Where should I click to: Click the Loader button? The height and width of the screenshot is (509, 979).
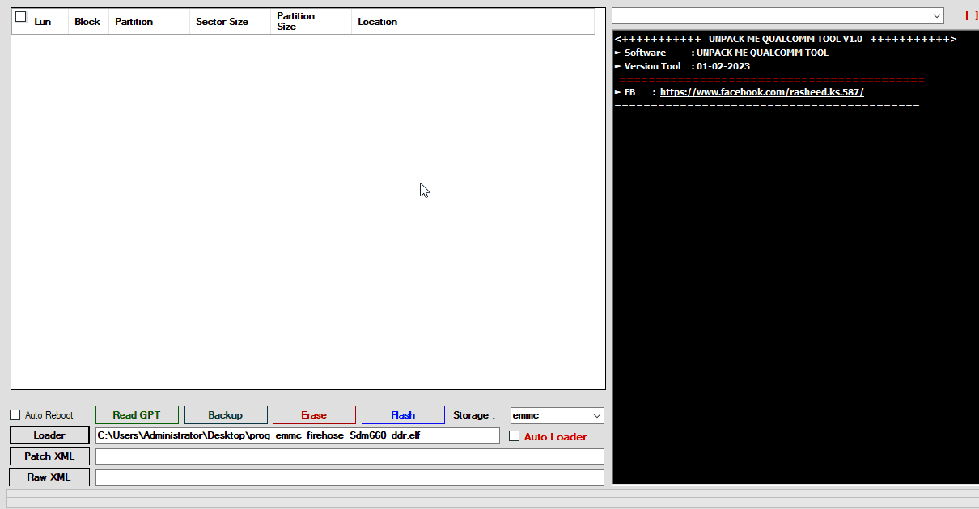pos(49,435)
